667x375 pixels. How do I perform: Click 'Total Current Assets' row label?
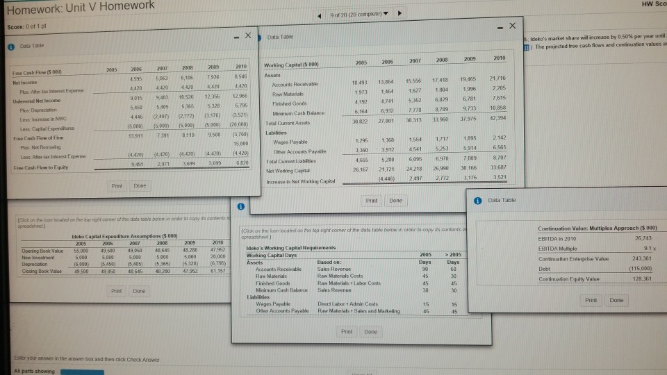click(x=288, y=124)
